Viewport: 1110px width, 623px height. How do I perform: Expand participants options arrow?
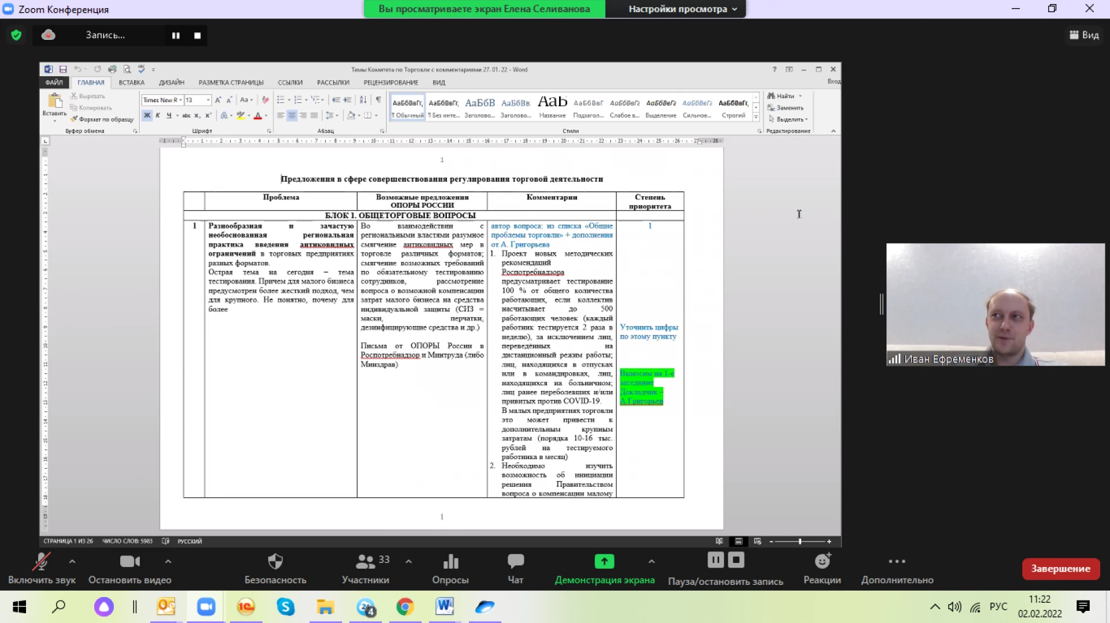click(409, 561)
